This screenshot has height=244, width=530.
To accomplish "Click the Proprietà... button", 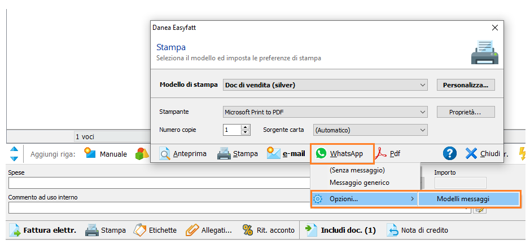I will 466,112.
